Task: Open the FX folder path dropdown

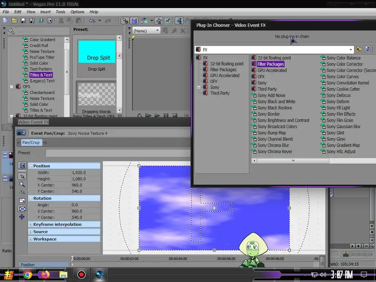Action: coord(351,50)
